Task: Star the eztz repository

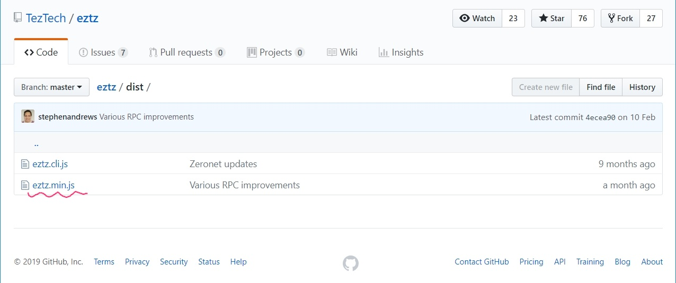Action: 552,18
